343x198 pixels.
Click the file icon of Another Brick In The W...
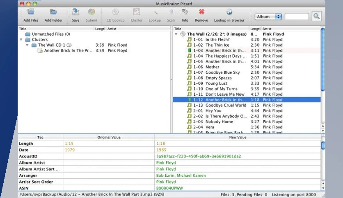(40, 51)
